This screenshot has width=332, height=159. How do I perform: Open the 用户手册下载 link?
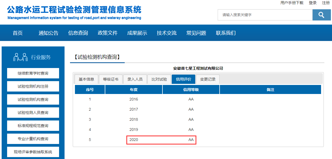click(x=292, y=3)
